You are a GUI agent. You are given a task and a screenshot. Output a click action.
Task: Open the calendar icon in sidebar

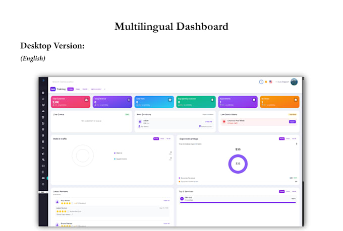tap(43, 117)
